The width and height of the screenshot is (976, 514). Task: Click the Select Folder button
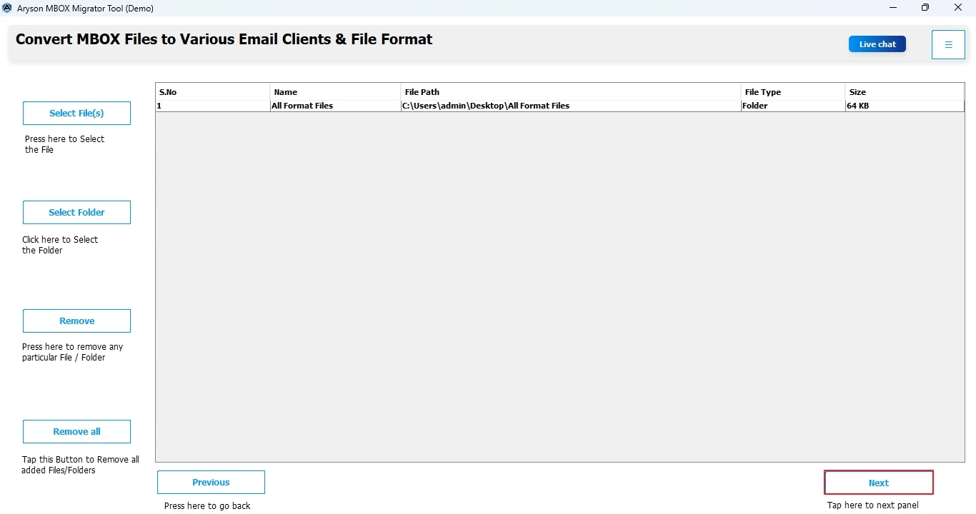76,213
